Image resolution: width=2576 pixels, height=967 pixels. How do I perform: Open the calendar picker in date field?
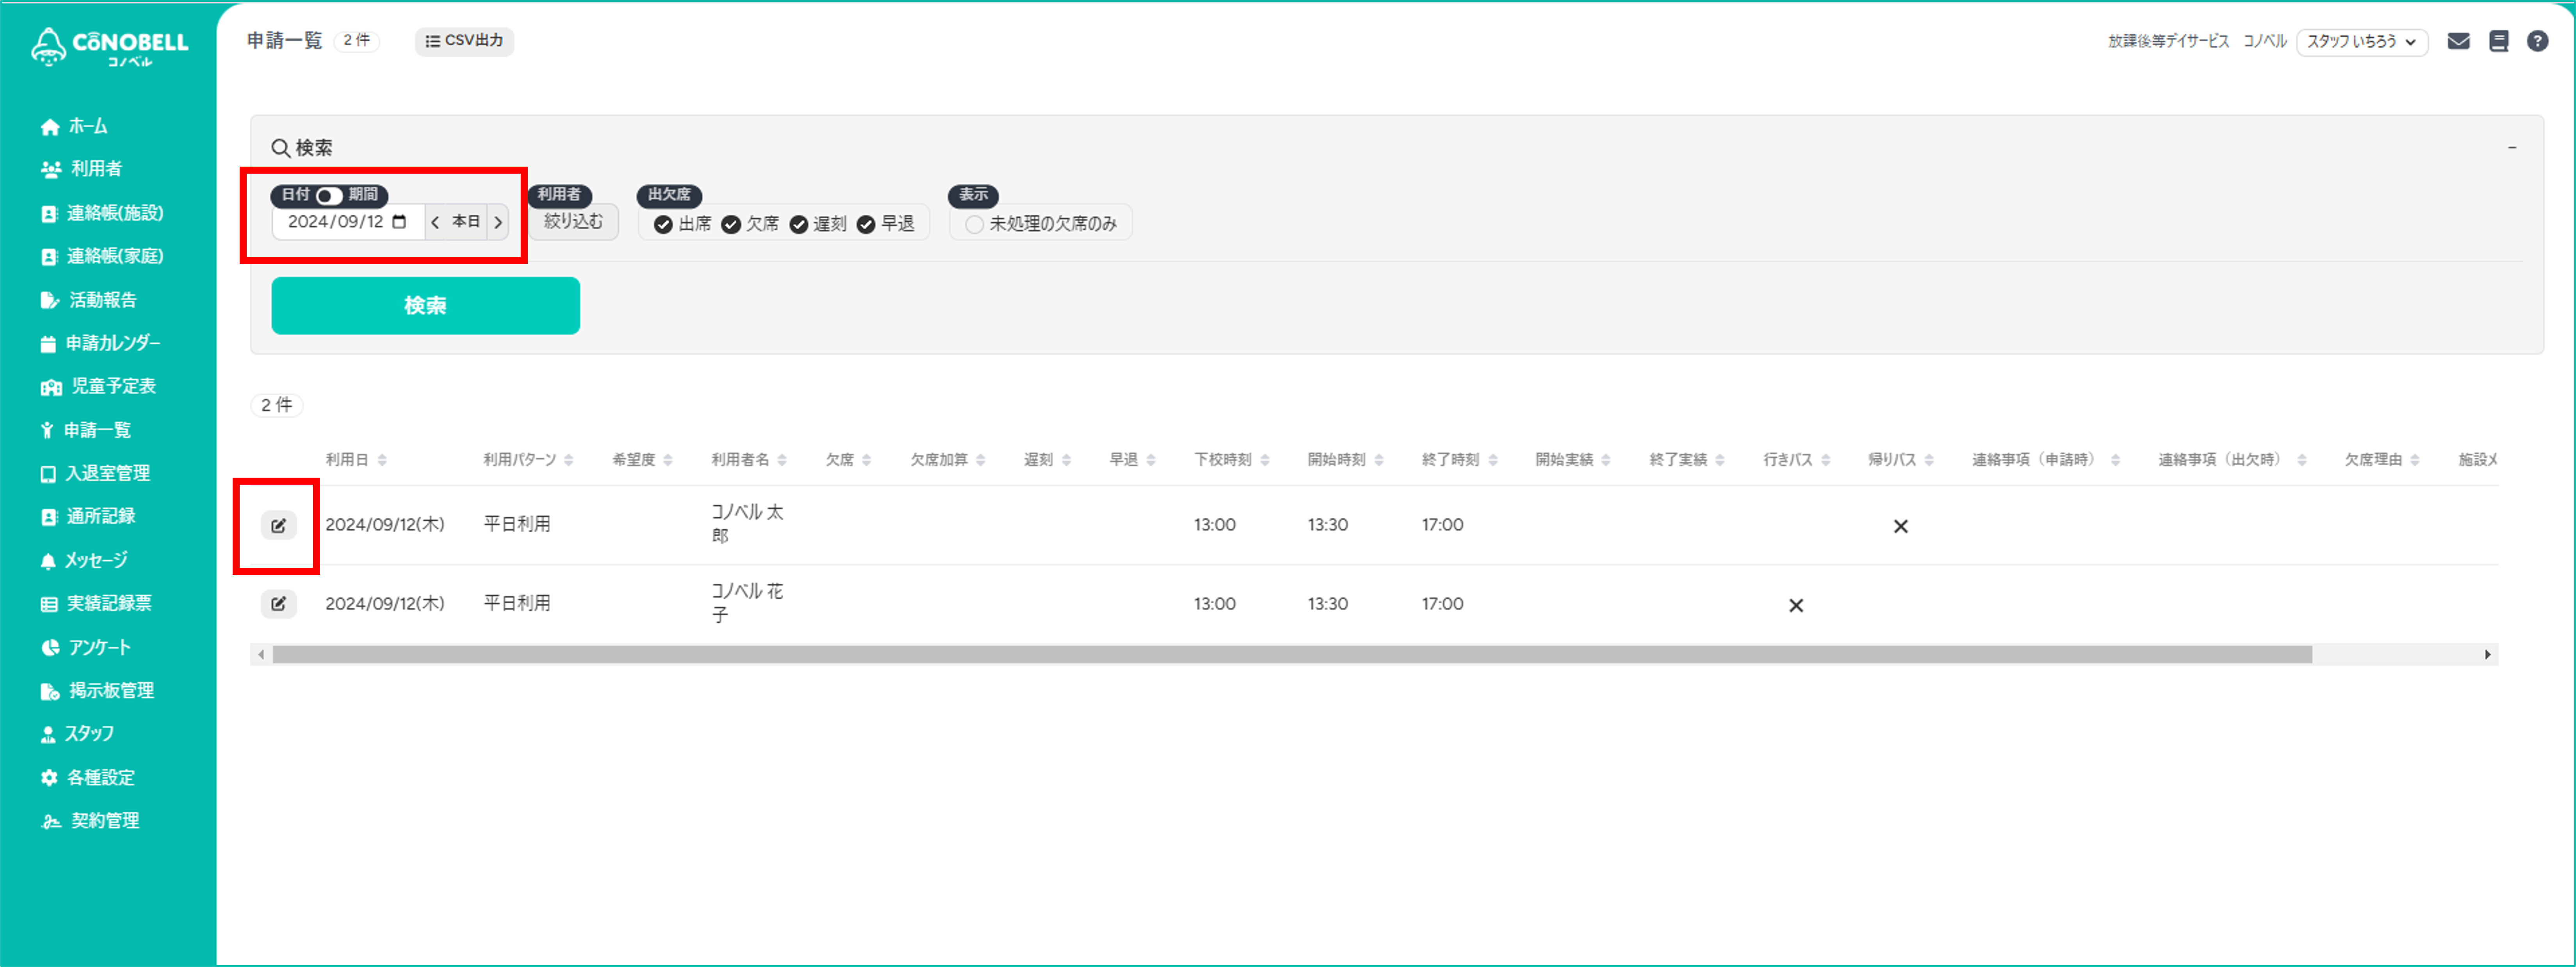click(x=399, y=222)
